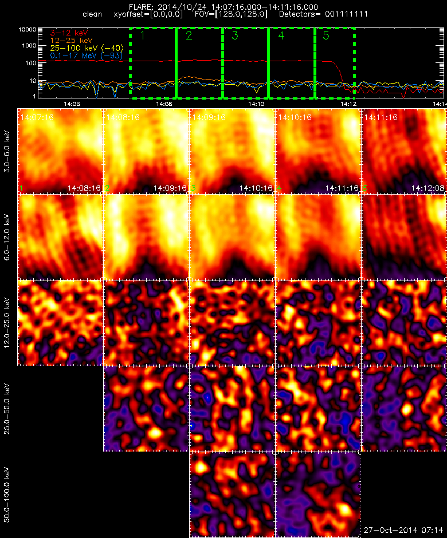Open the 12-25 keV image for interval 4

pyautogui.click(x=318, y=323)
